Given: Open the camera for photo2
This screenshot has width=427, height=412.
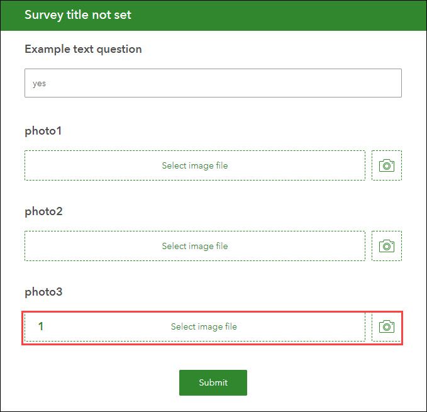Looking at the screenshot, I should 387,246.
